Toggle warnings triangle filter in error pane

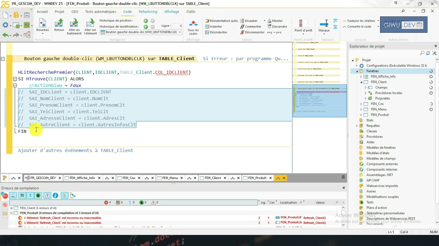click(x=47, y=195)
